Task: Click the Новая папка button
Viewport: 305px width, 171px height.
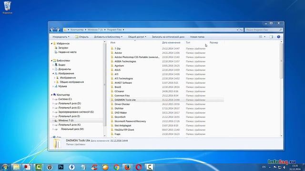Action: (x=197, y=37)
